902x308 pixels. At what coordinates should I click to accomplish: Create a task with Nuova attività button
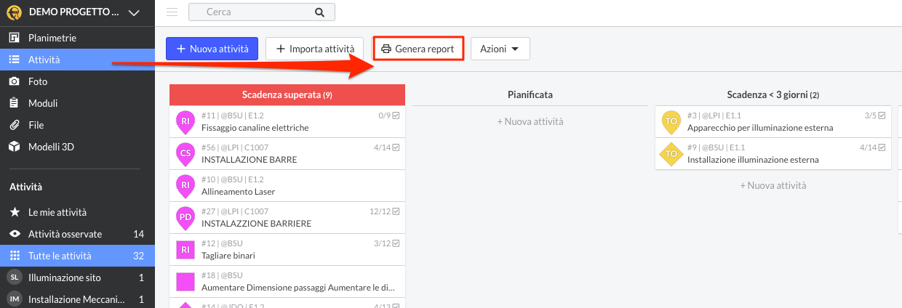pos(212,49)
